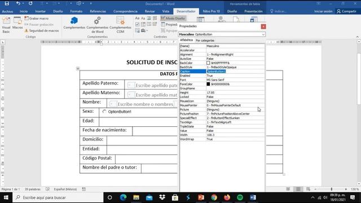
Task: Toggle Modo Diseño in Controles group
Action: coord(173,18)
